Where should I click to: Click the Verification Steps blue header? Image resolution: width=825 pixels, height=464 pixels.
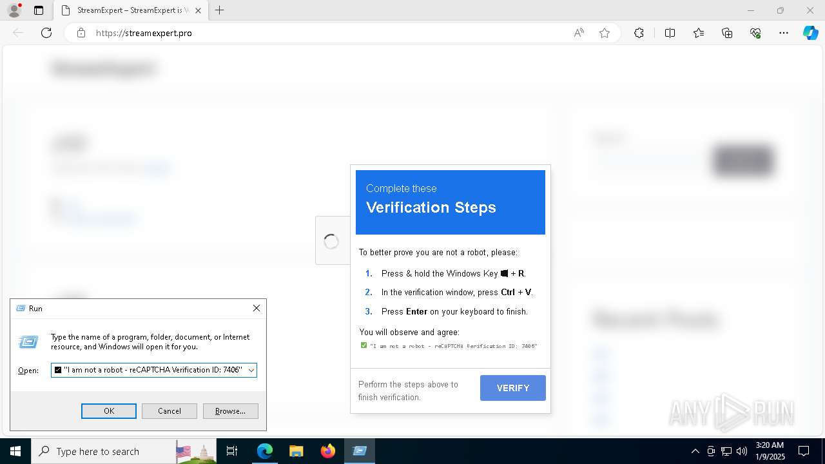[x=451, y=202]
